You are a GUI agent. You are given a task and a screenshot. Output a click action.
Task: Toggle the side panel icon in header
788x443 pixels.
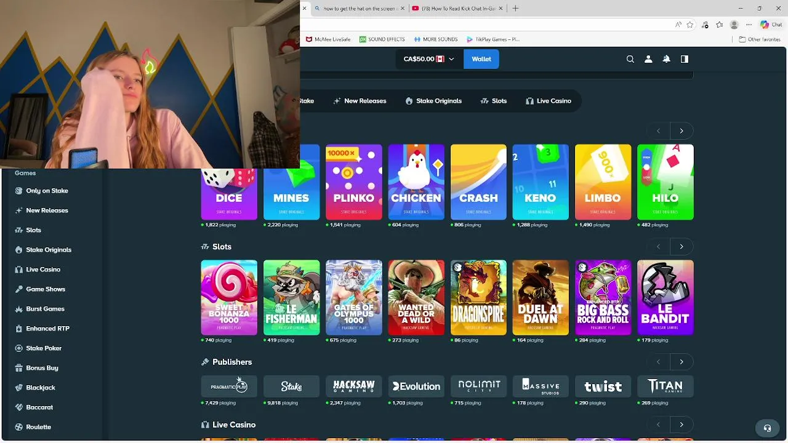[684, 59]
